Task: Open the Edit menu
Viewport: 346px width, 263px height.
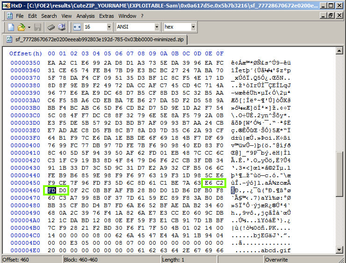Action: (x=32, y=16)
